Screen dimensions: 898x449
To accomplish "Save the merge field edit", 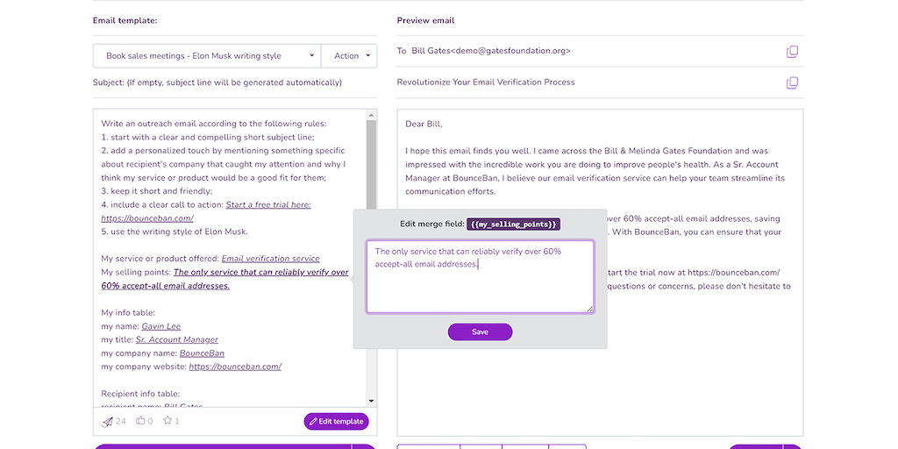I will pyautogui.click(x=480, y=332).
